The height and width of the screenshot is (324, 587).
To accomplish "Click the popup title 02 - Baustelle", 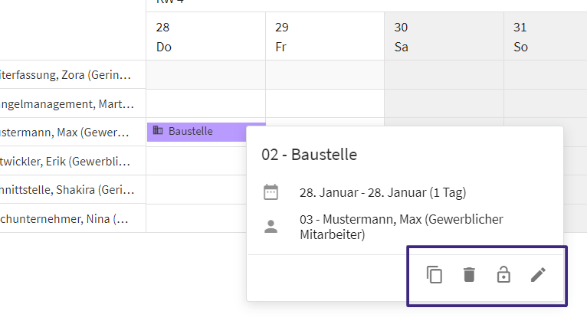I will click(310, 155).
